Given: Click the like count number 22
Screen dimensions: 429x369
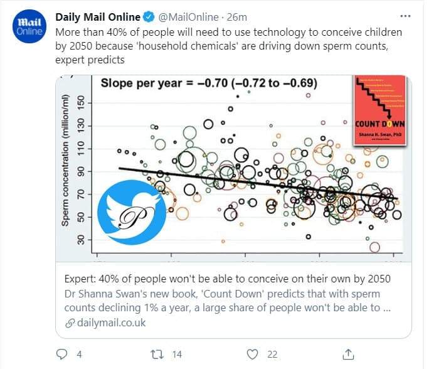Looking at the screenshot, I should 272,355.
